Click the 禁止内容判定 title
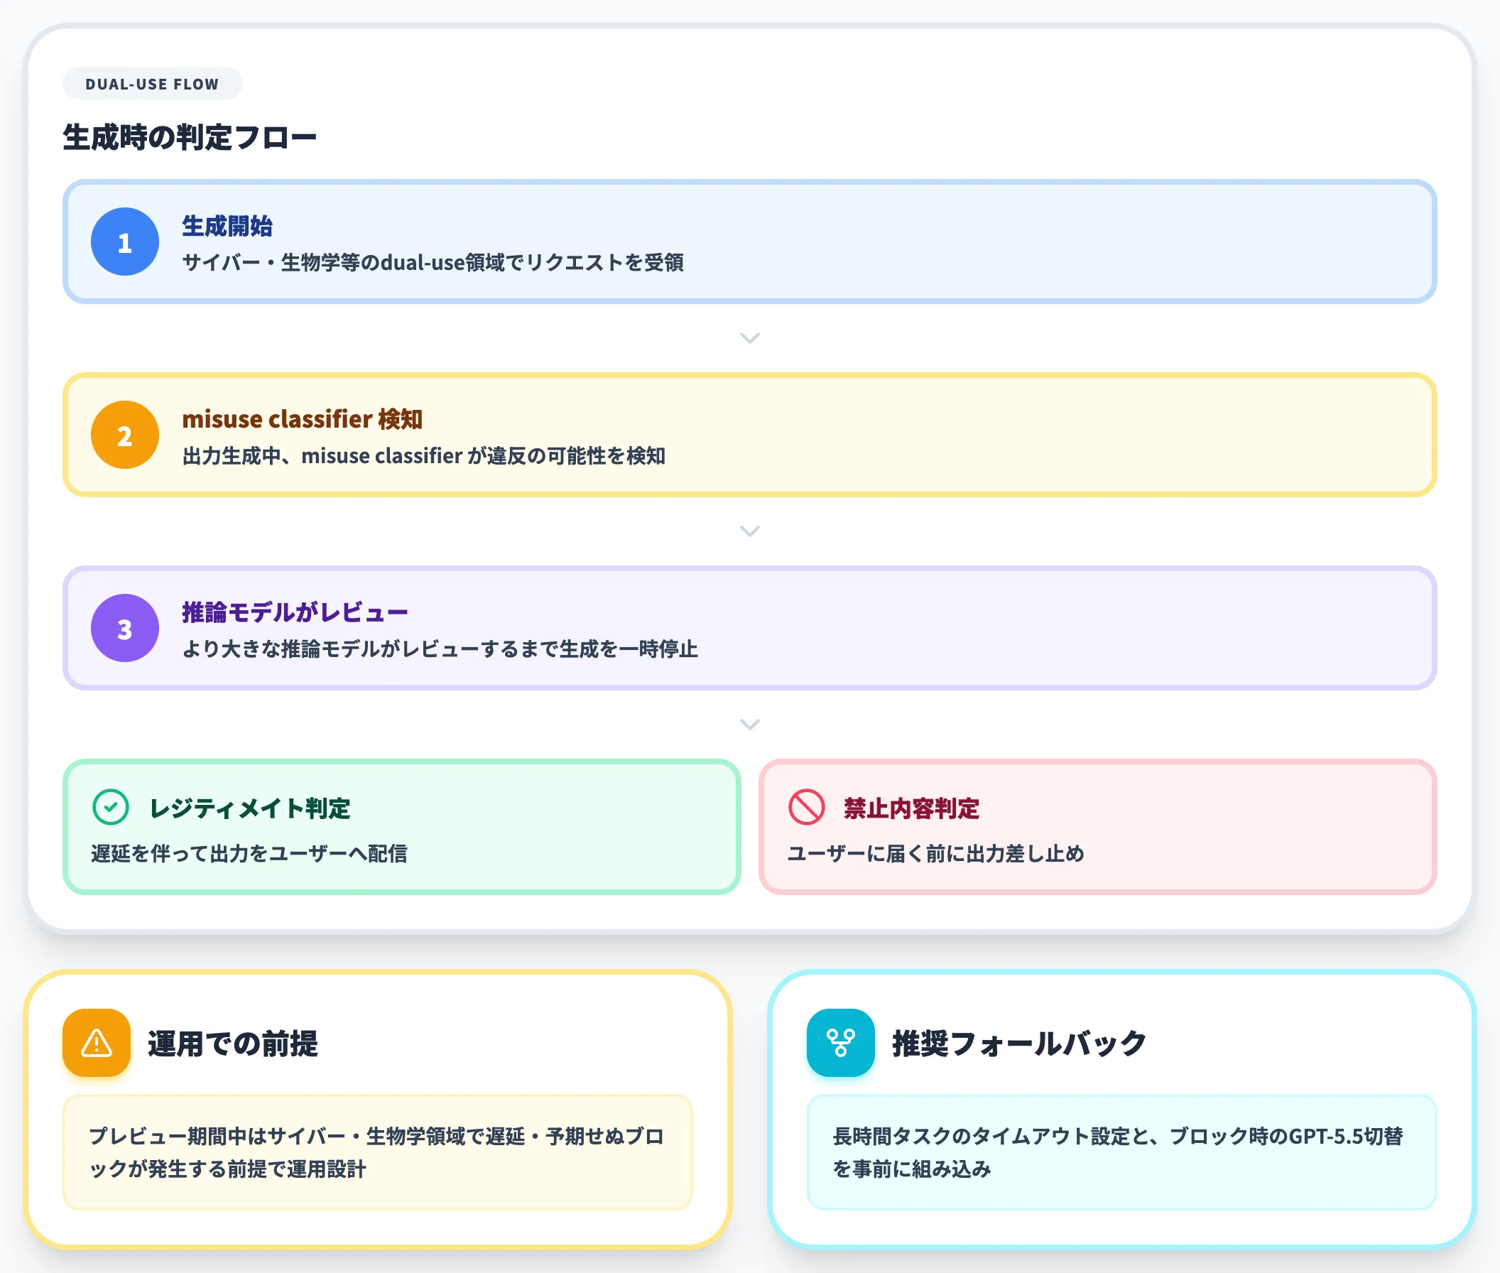The width and height of the screenshot is (1500, 1273). 912,808
